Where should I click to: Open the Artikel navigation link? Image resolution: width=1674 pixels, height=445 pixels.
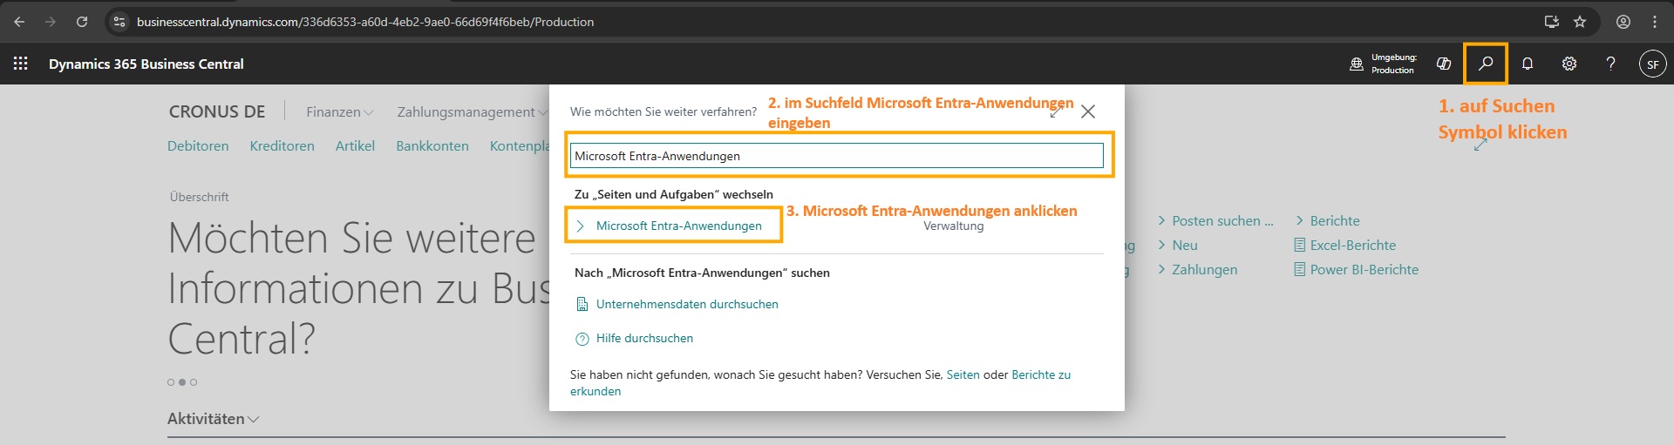click(x=355, y=145)
